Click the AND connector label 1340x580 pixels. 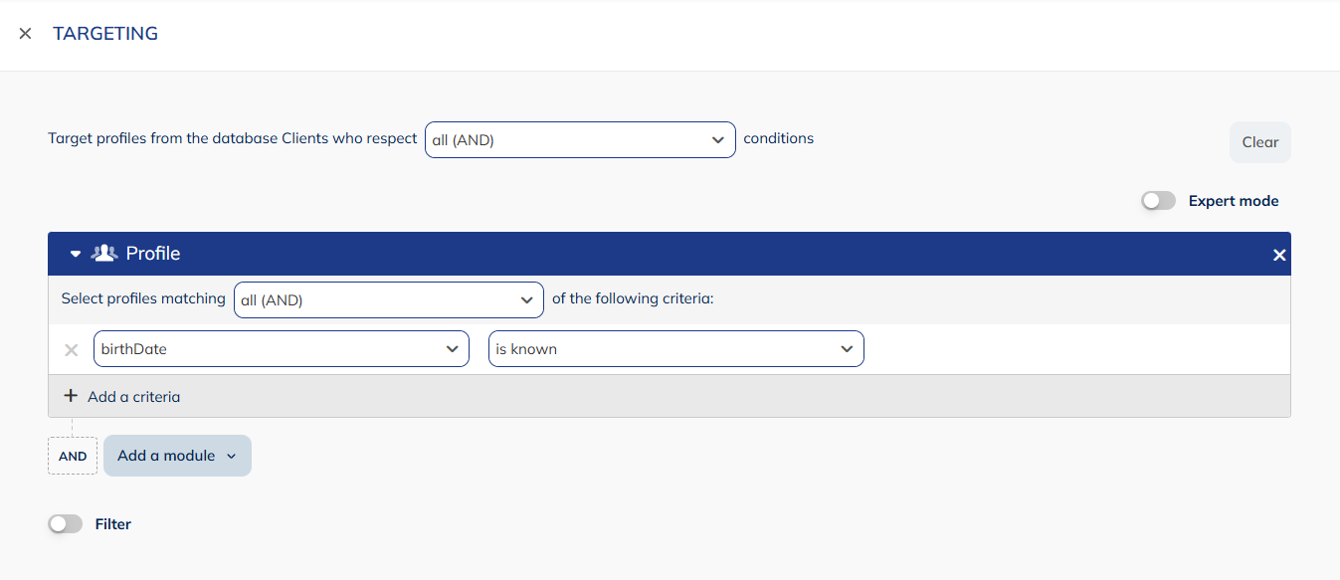coord(72,455)
